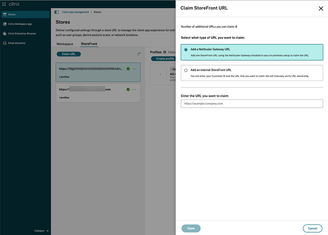This screenshot has height=235, width=328.
Task: Open the ellipsis menu for the .com URL
Action: (x=135, y=90)
